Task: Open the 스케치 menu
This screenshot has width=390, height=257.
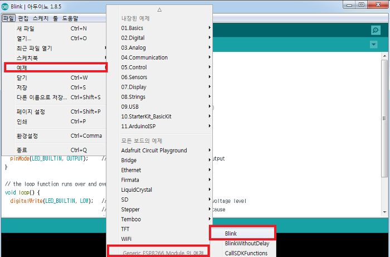Action: [41, 18]
